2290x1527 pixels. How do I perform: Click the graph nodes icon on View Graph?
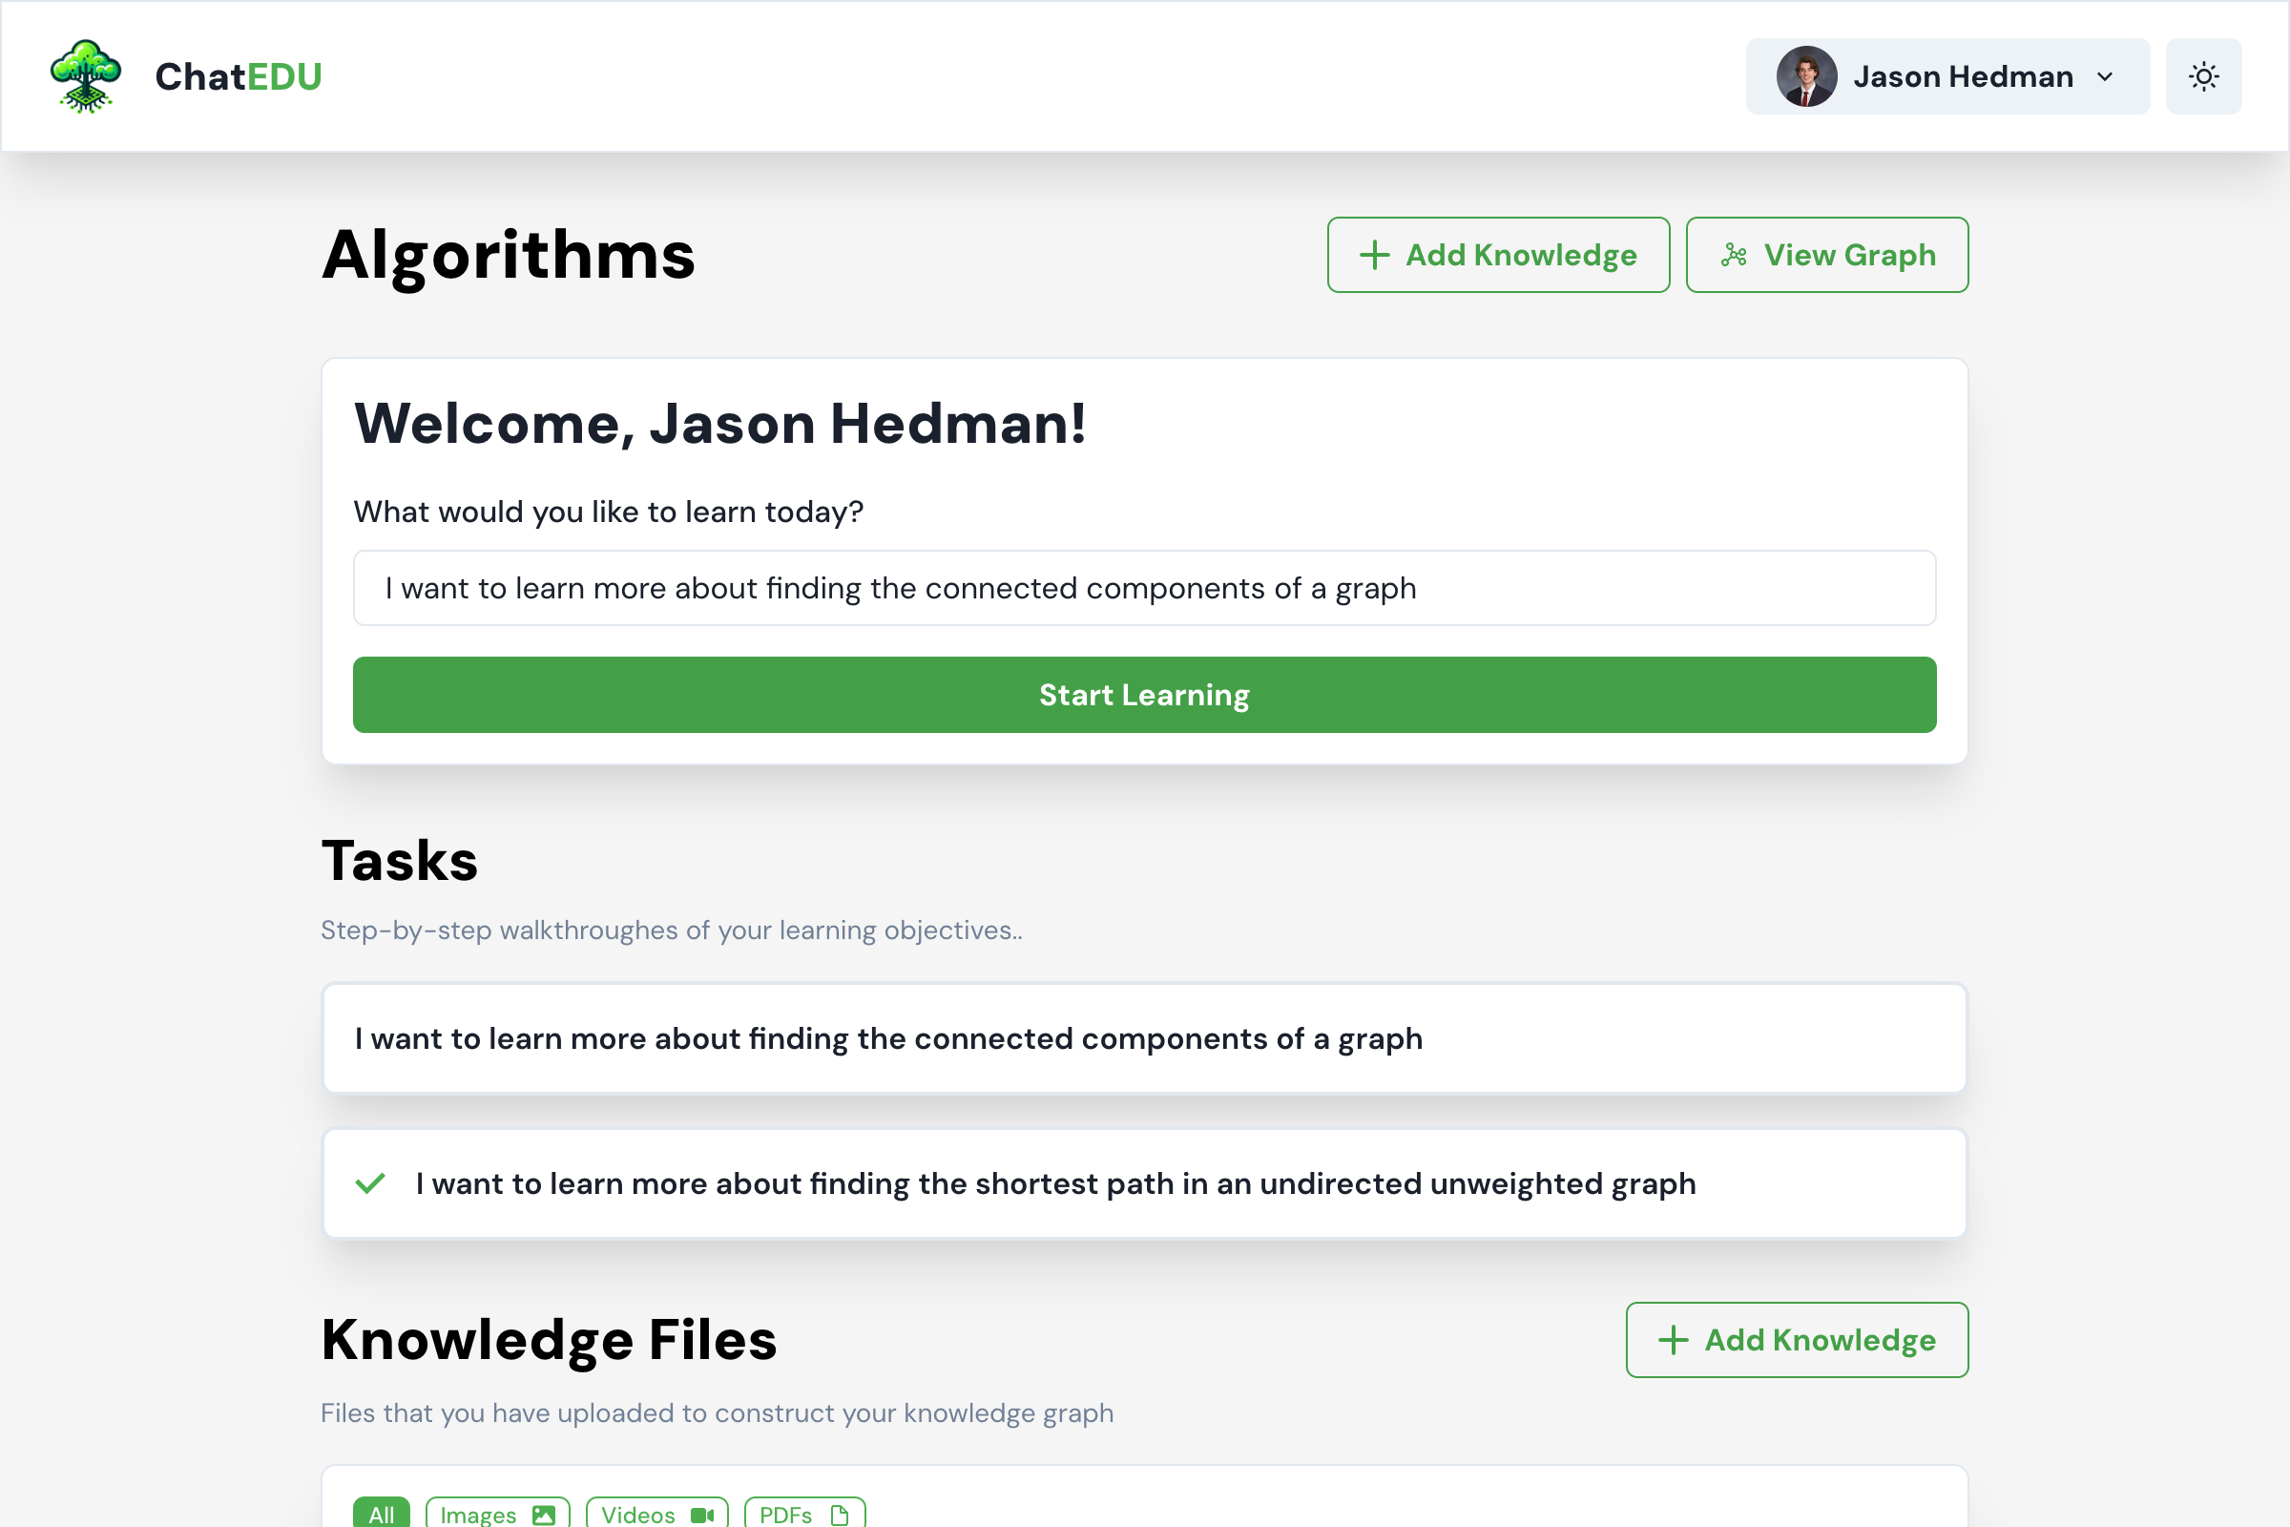(1733, 255)
